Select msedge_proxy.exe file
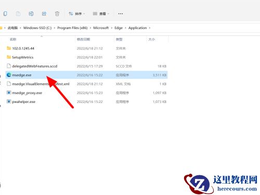 click(86, 93)
